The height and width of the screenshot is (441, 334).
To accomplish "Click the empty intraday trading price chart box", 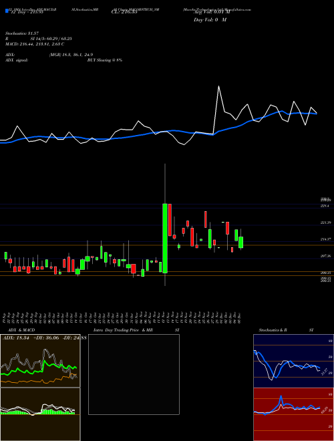I will coord(134,374).
